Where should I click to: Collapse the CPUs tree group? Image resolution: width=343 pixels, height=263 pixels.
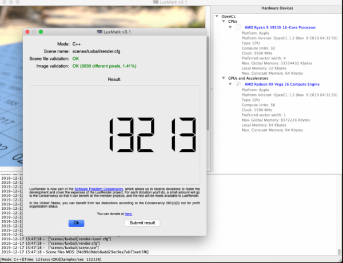pos(224,21)
